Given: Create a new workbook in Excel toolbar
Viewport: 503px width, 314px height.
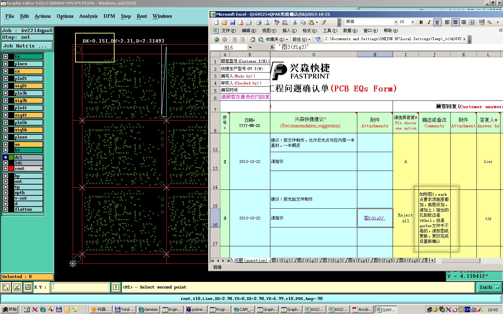Looking at the screenshot, I should click(x=216, y=22).
